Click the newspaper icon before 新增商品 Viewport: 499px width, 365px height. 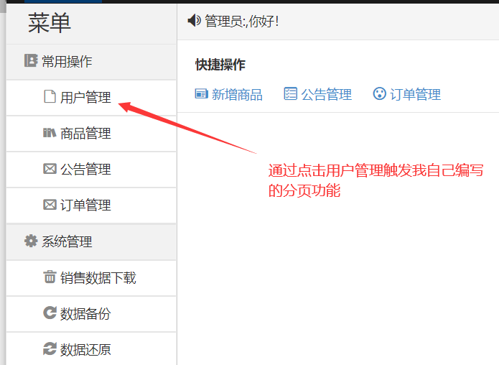(x=202, y=94)
